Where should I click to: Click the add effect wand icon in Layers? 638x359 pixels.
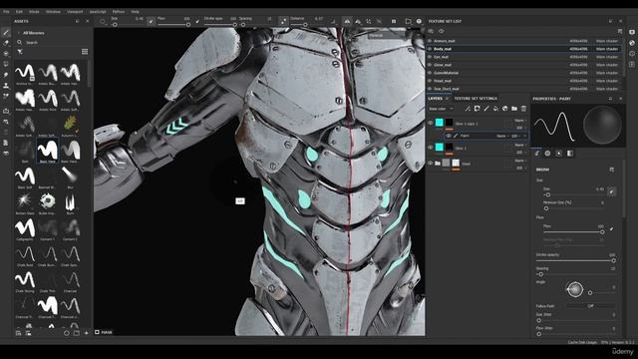tap(468, 109)
